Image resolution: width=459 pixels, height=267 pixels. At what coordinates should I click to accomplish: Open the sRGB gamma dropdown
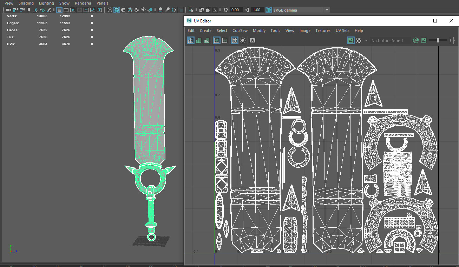pyautogui.click(x=327, y=10)
